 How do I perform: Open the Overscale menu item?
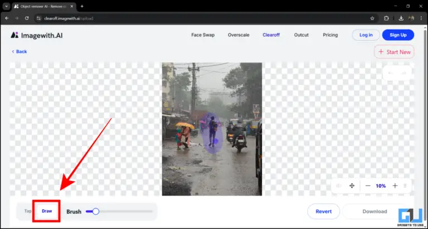pyautogui.click(x=239, y=35)
